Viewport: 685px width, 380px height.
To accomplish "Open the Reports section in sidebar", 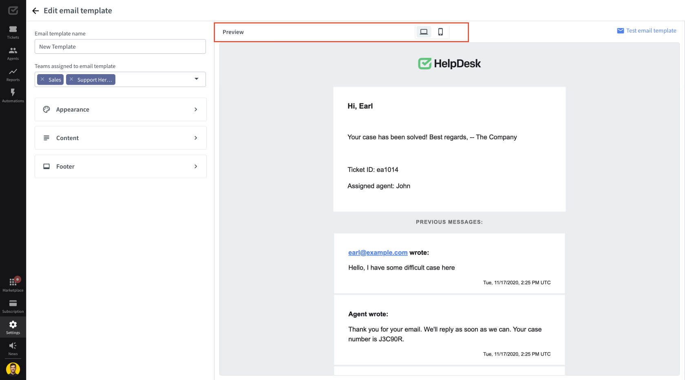I will pyautogui.click(x=13, y=75).
